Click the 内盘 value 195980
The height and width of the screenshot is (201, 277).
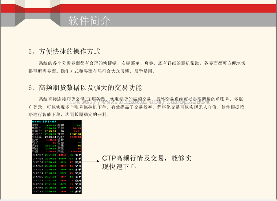(76, 151)
